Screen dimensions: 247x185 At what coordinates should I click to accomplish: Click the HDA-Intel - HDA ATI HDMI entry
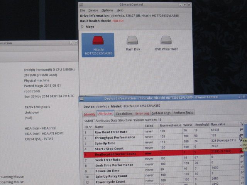click(44, 134)
